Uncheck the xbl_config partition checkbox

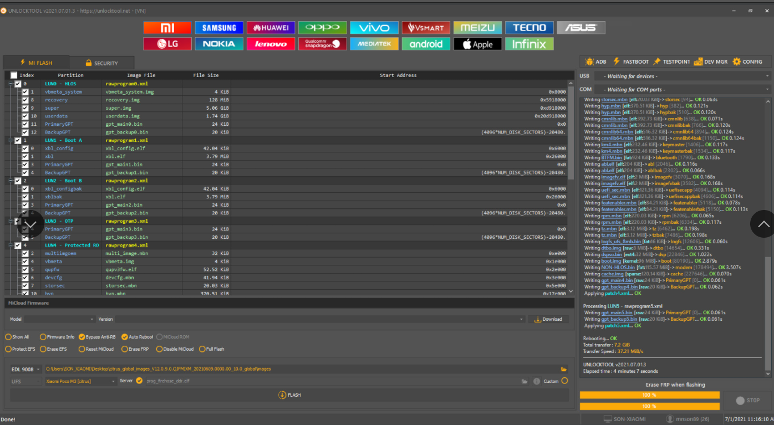[x=25, y=149]
